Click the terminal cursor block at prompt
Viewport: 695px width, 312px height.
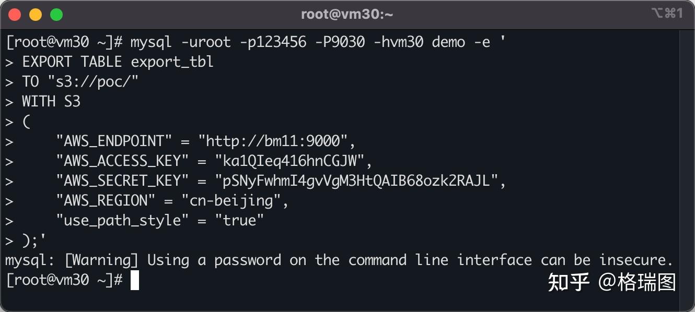(135, 280)
